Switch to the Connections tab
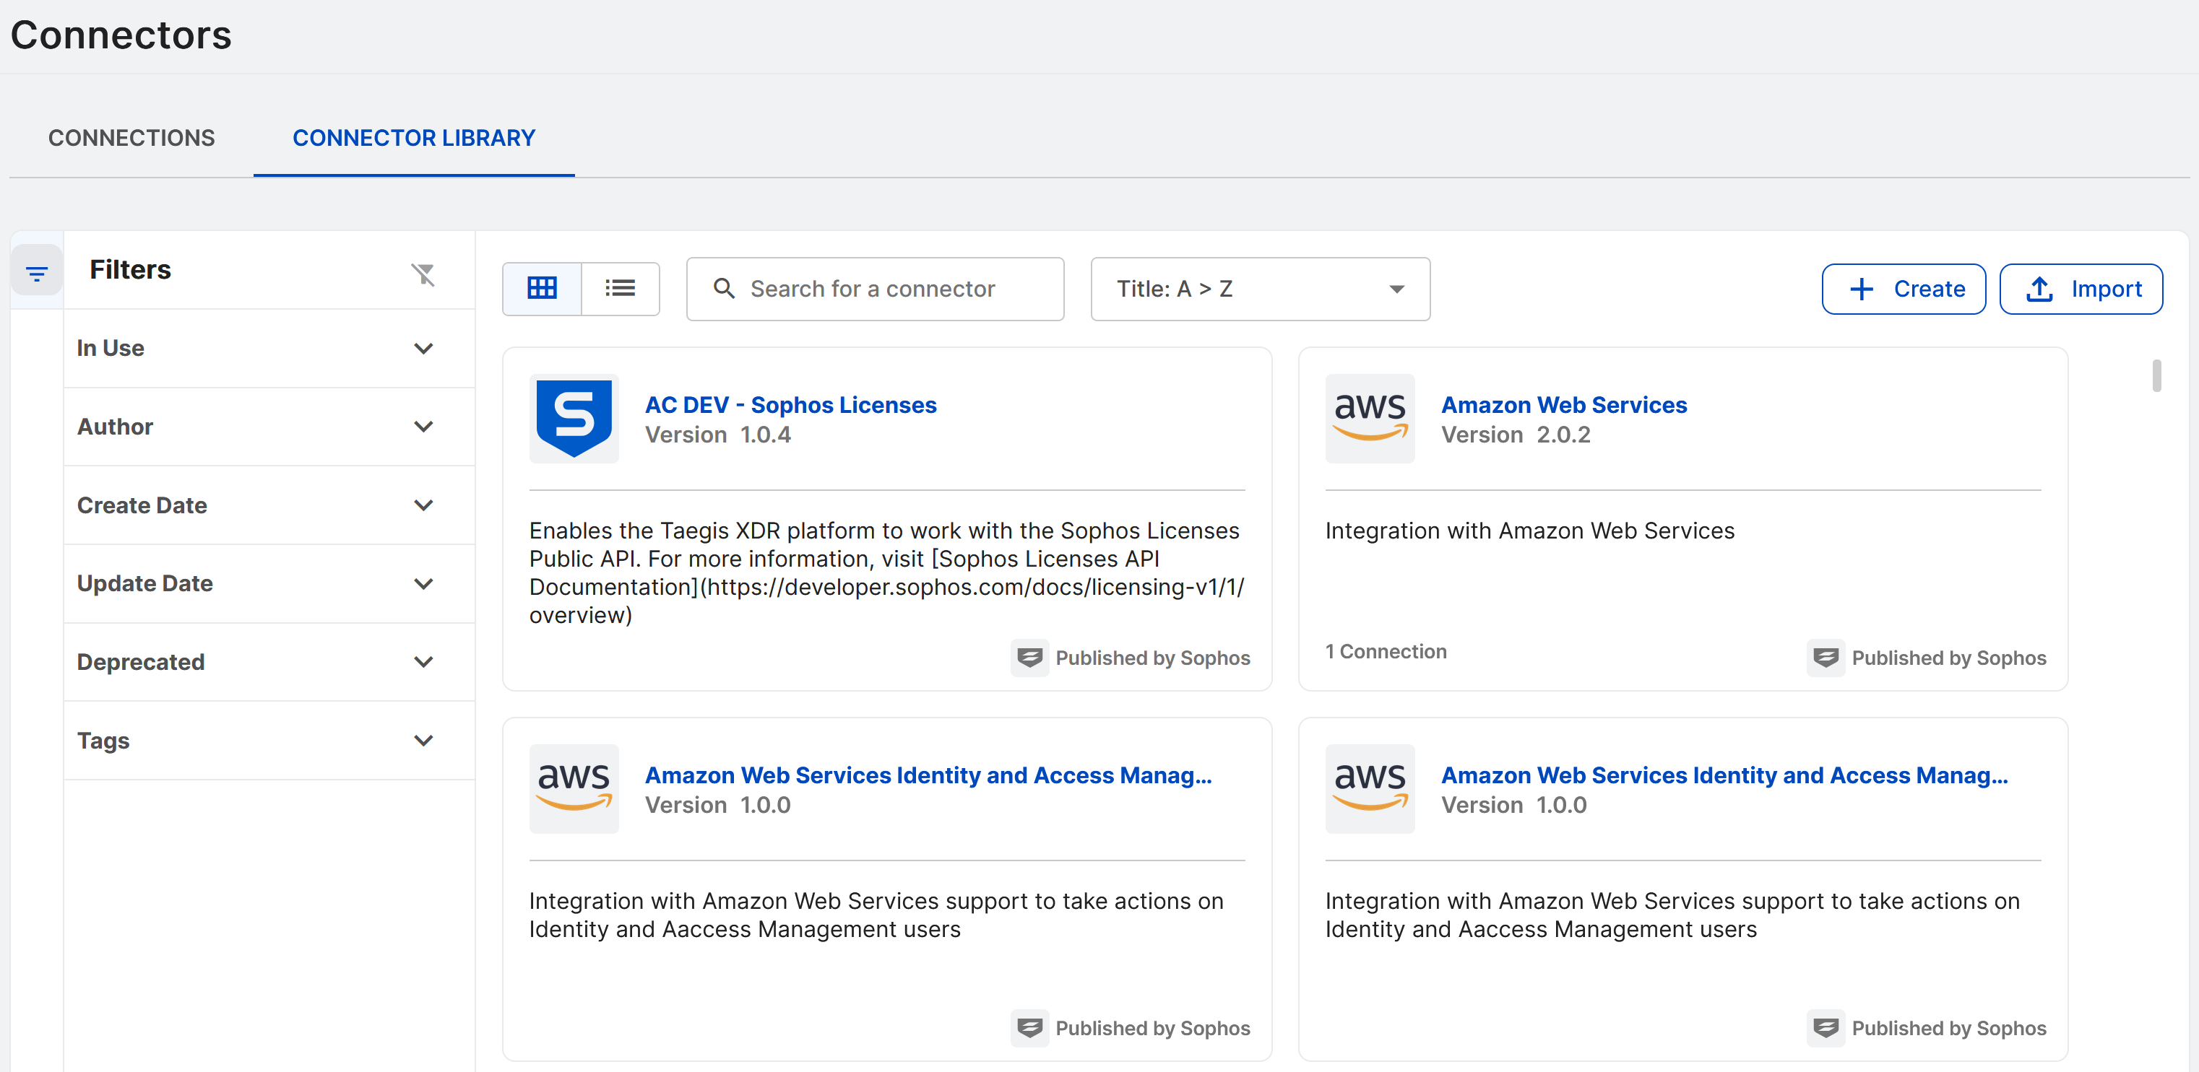The height and width of the screenshot is (1072, 2199). click(131, 137)
